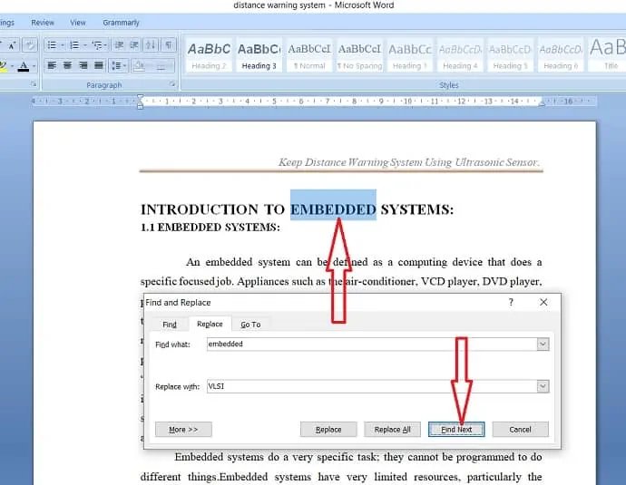Cancel the Find and Replace dialog

520,430
